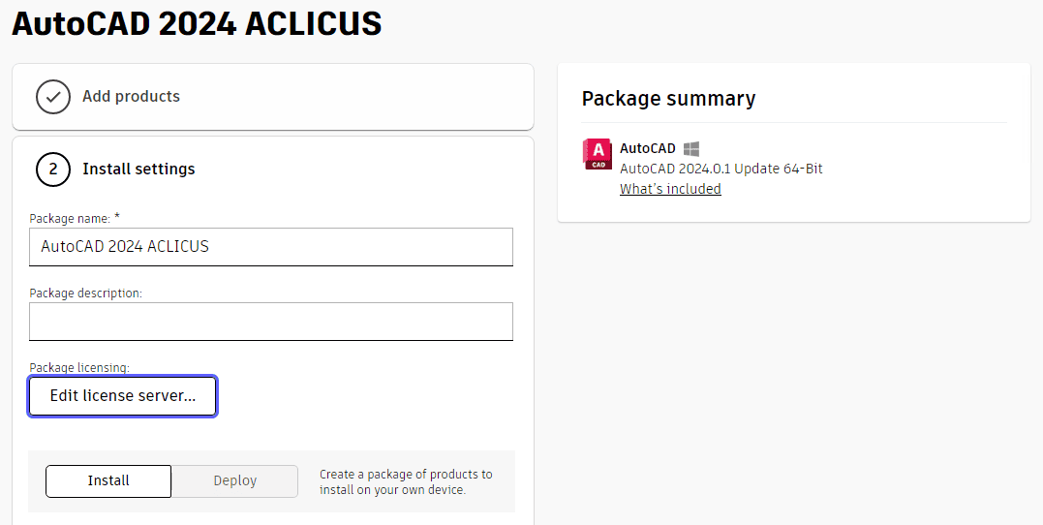The width and height of the screenshot is (1043, 525).
Task: Click the Package licensing label
Action: pos(79,367)
